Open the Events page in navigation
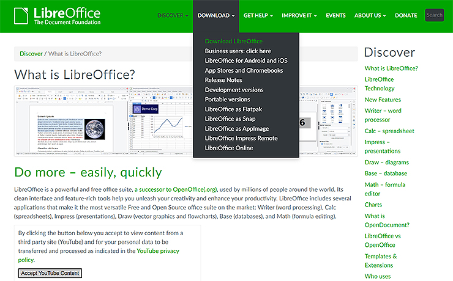 (x=335, y=15)
